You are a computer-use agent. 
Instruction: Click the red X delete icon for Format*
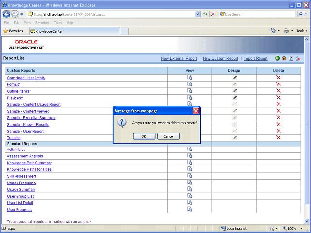click(x=278, y=84)
